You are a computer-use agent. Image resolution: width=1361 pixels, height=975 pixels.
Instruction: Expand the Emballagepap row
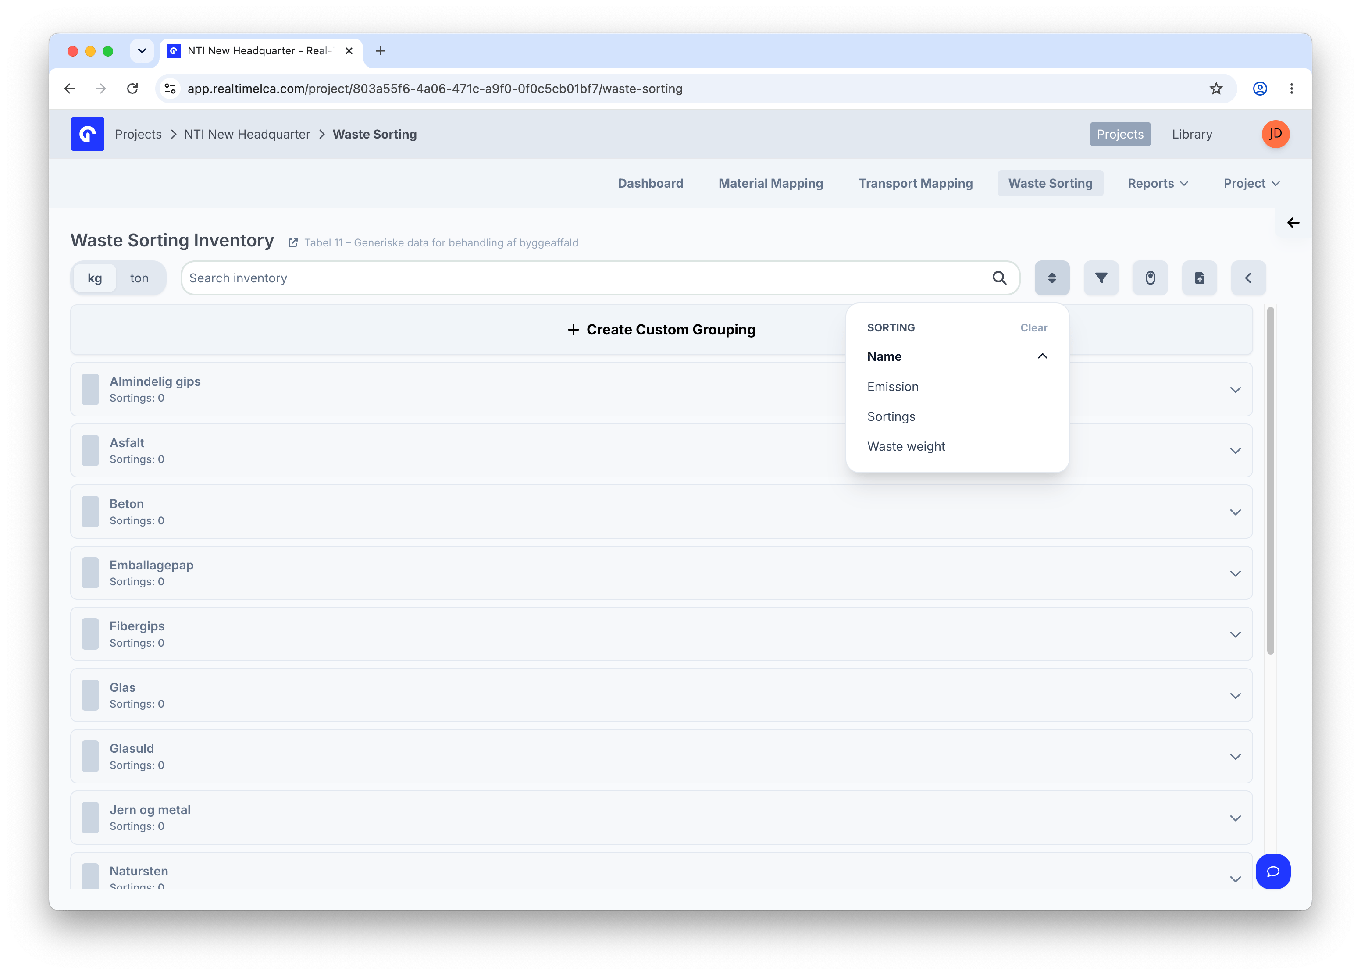[x=1235, y=573]
